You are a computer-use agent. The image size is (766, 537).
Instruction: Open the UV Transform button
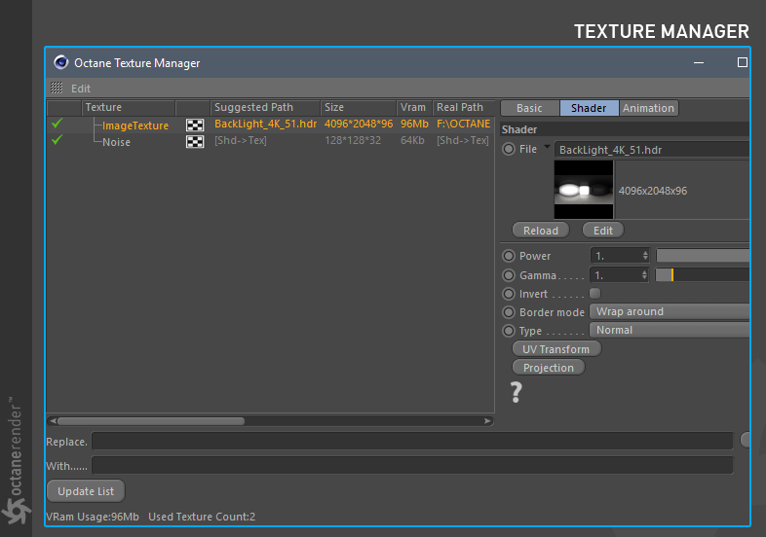pyautogui.click(x=556, y=349)
